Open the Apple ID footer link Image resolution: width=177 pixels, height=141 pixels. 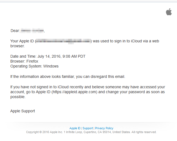[75, 128]
